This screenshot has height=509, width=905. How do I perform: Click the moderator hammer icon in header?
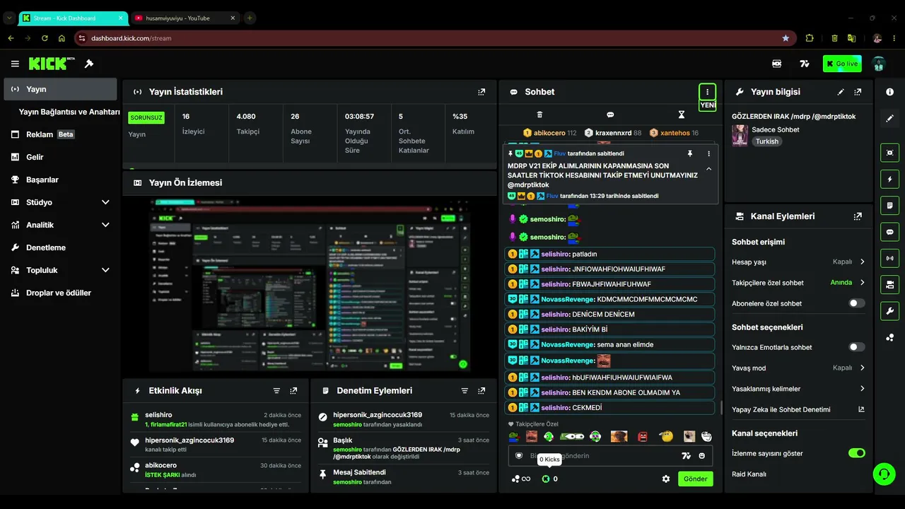click(89, 64)
